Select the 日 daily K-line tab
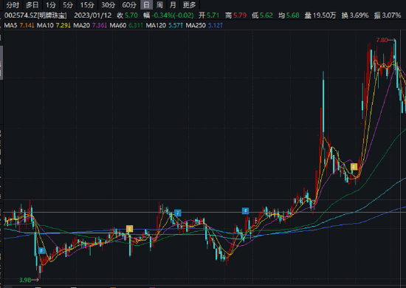The height and width of the screenshot is (288, 406). tap(146, 5)
